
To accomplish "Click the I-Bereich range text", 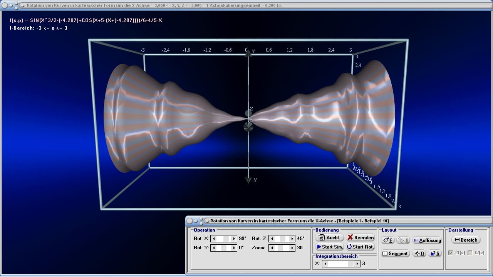I will (39, 28).
